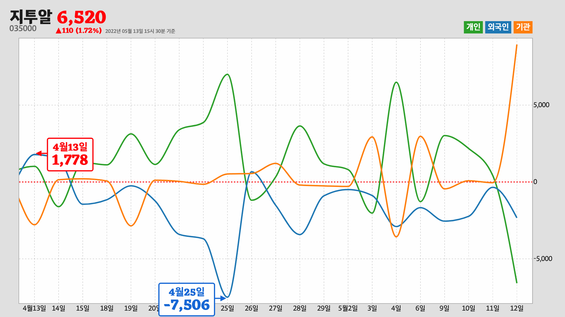
Task: Click the 27일 x-axis label
Action: [276, 308]
